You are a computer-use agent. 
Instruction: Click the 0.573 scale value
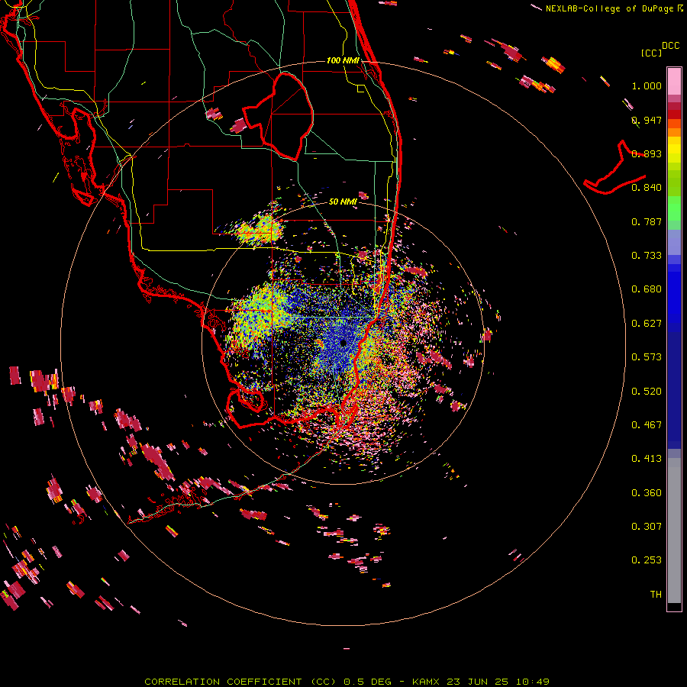647,357
